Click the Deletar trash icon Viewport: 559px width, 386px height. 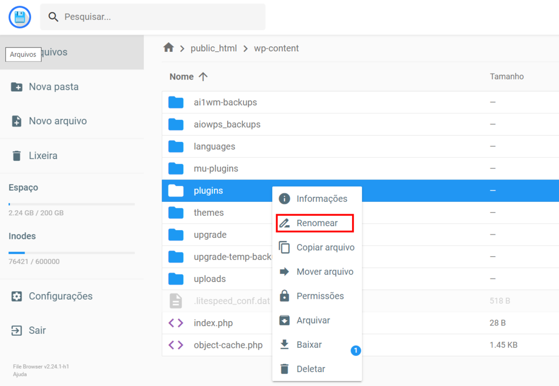point(284,369)
